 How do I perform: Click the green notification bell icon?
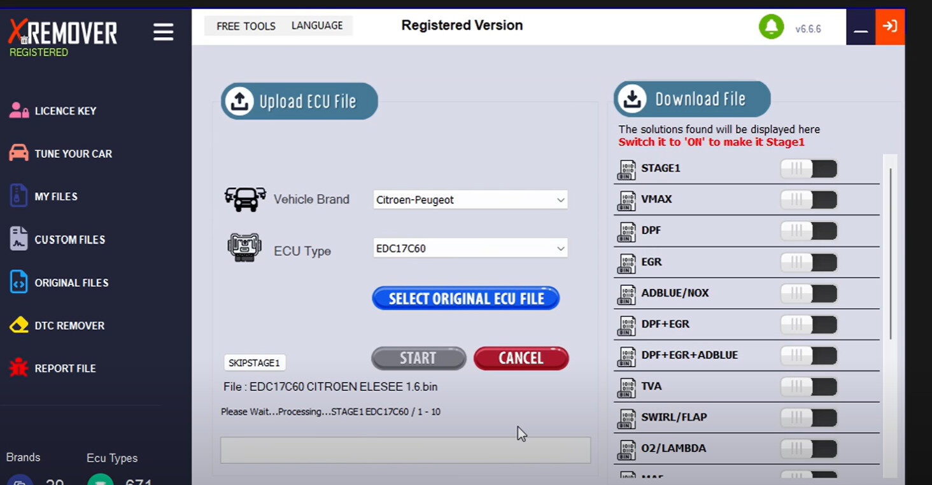point(771,27)
